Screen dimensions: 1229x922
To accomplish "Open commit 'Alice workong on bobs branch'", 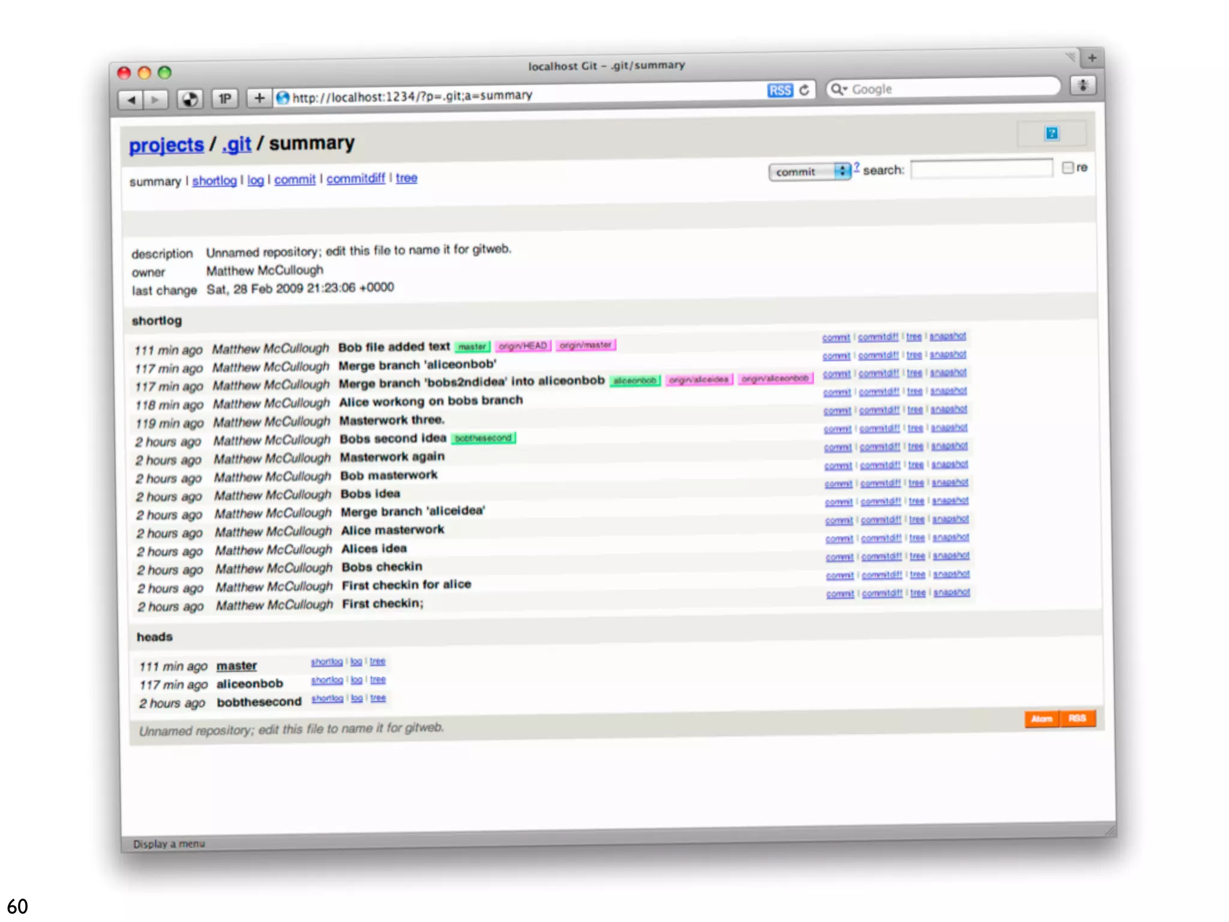I will tap(431, 402).
